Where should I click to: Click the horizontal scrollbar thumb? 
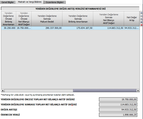click(105, 90)
